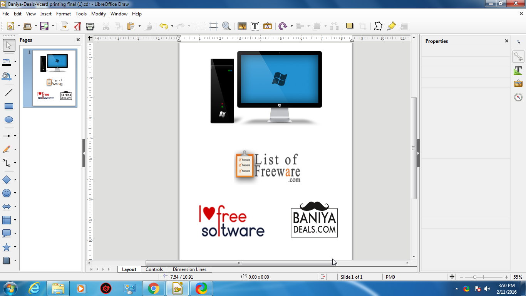The image size is (526, 296).
Task: Expand the Callouts dropdown arrow
Action: pyautogui.click(x=15, y=234)
